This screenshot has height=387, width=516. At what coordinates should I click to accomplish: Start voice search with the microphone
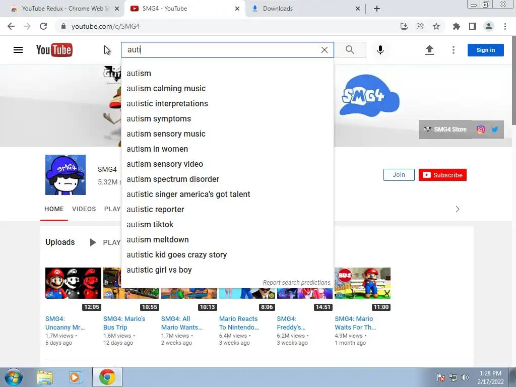click(x=380, y=50)
